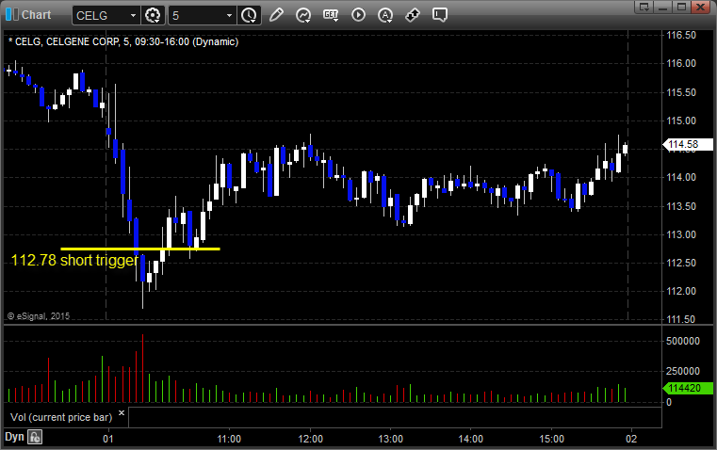The image size is (717, 450).
Task: Click the 01 date axis label
Action: [108, 439]
